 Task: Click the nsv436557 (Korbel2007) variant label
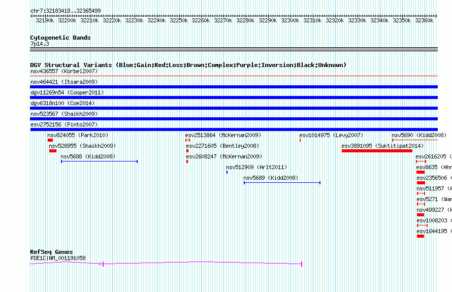coord(64,71)
